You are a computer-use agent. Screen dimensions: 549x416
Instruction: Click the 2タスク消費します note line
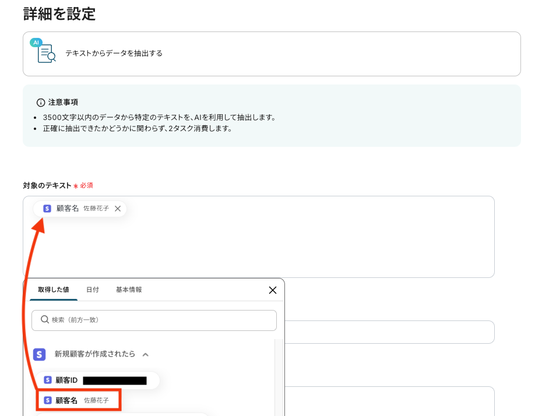coord(138,129)
